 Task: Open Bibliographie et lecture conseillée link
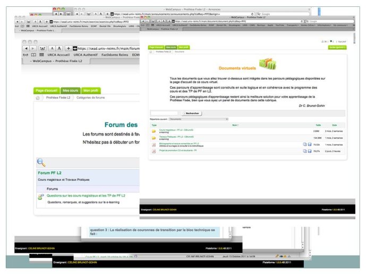coord(179,144)
